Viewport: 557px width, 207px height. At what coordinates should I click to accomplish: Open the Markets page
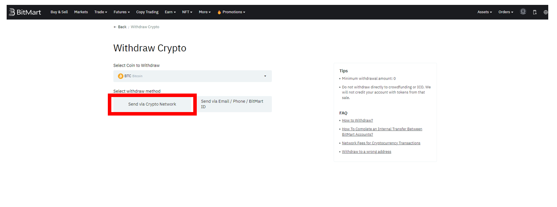(81, 12)
